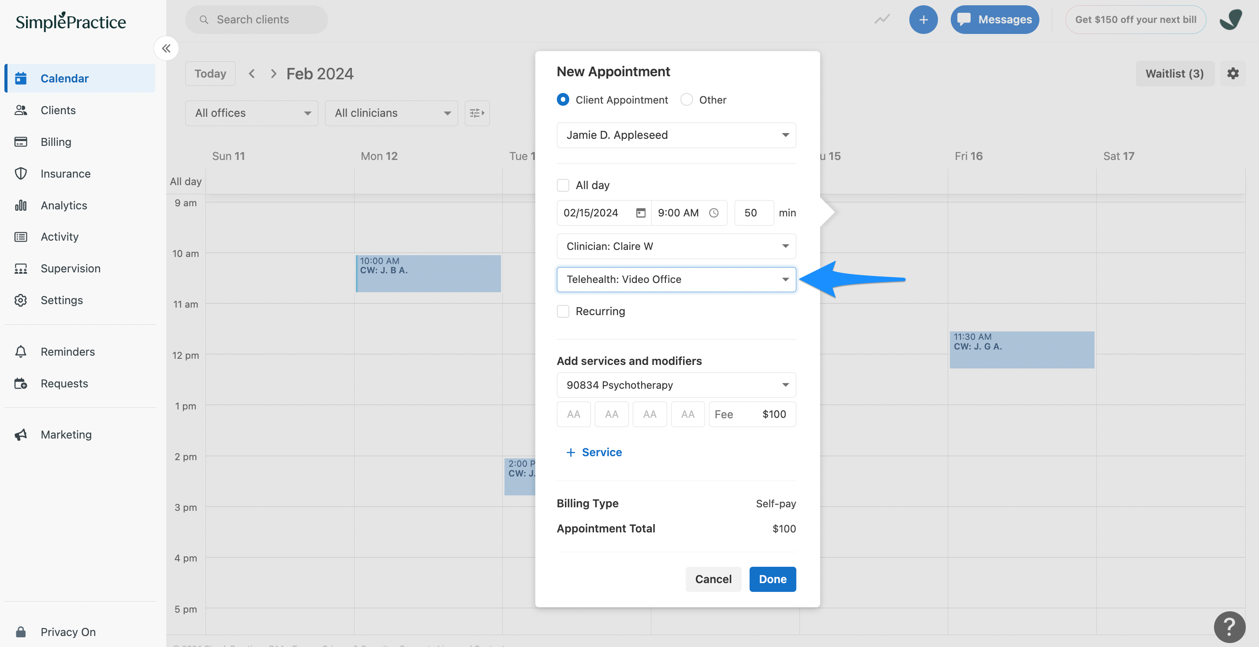Click the help question mark icon

pos(1229,626)
